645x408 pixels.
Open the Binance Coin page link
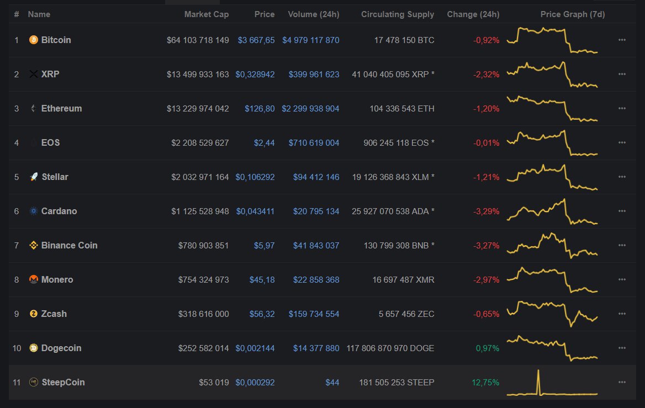click(x=70, y=245)
